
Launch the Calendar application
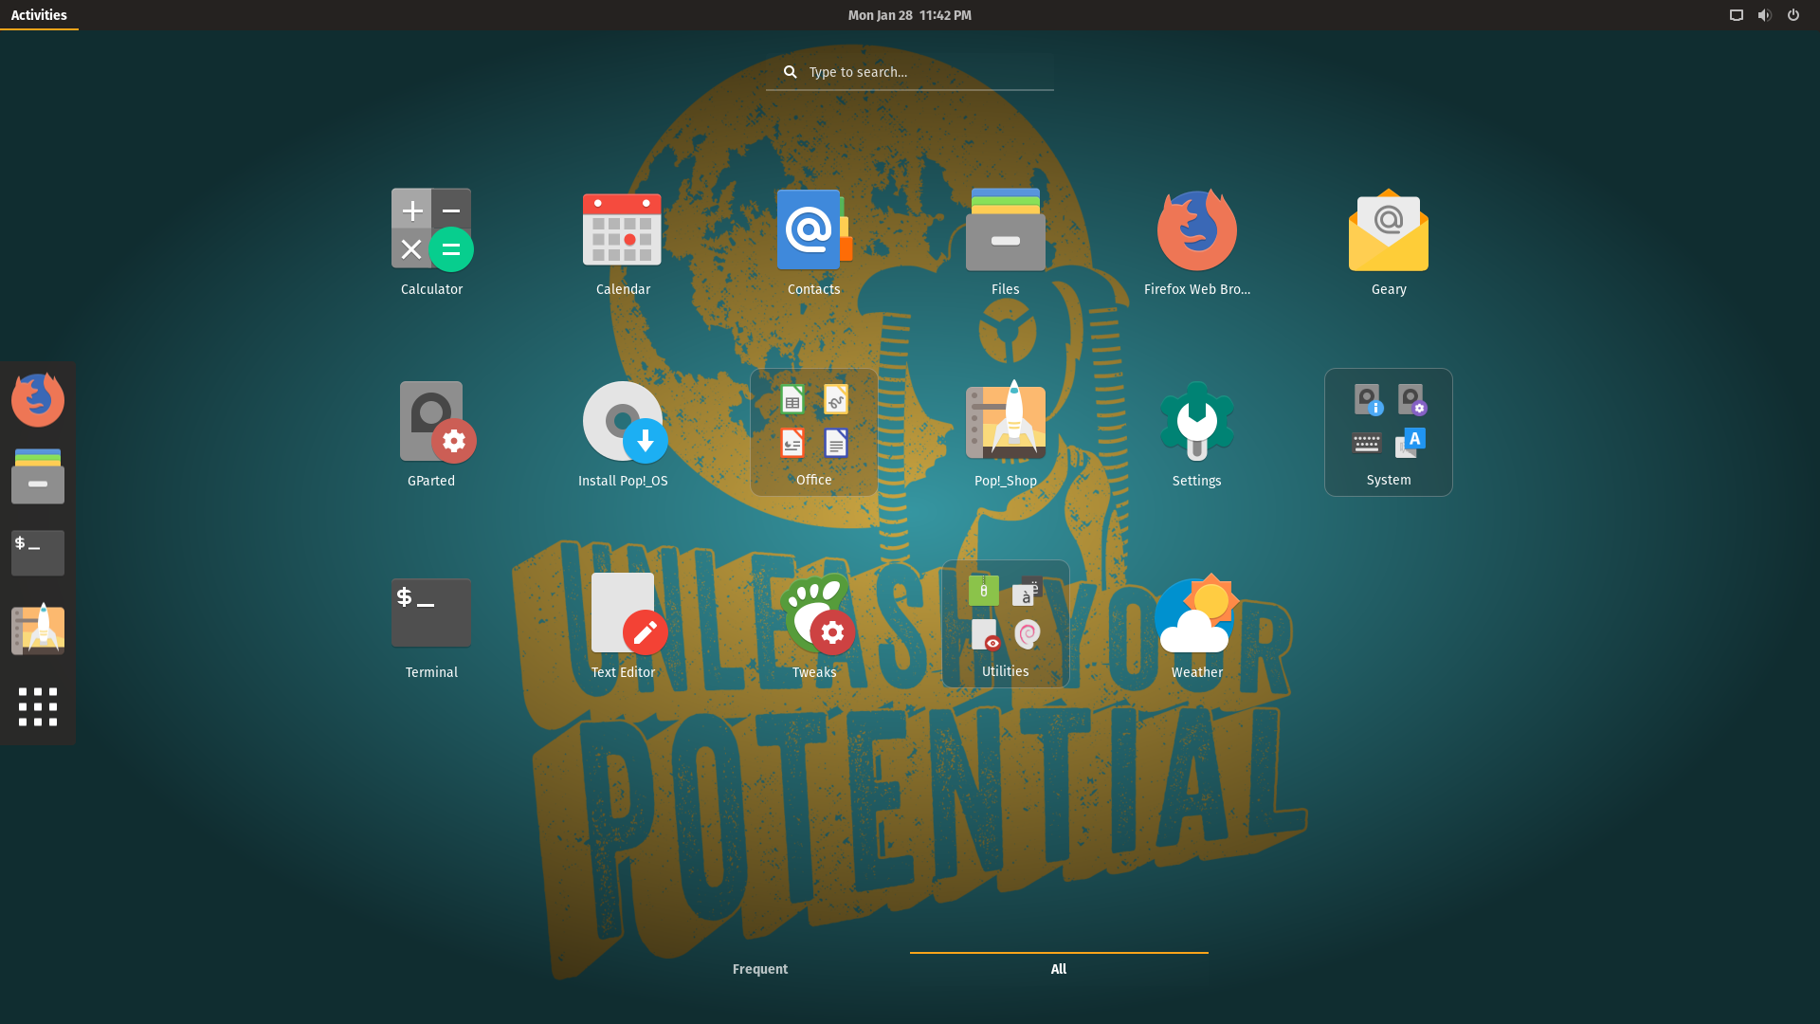coord(623,230)
